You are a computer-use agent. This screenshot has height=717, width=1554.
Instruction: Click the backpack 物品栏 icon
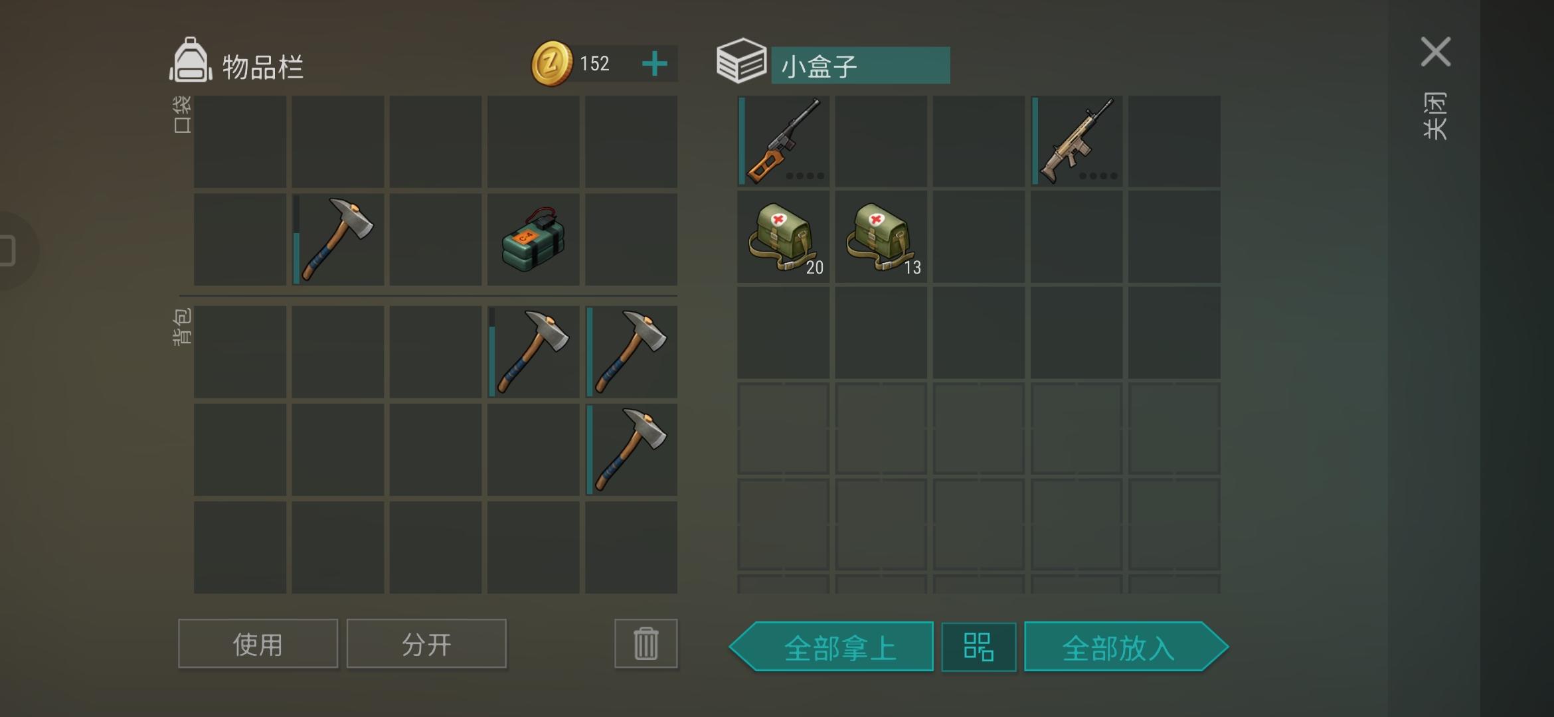click(191, 61)
